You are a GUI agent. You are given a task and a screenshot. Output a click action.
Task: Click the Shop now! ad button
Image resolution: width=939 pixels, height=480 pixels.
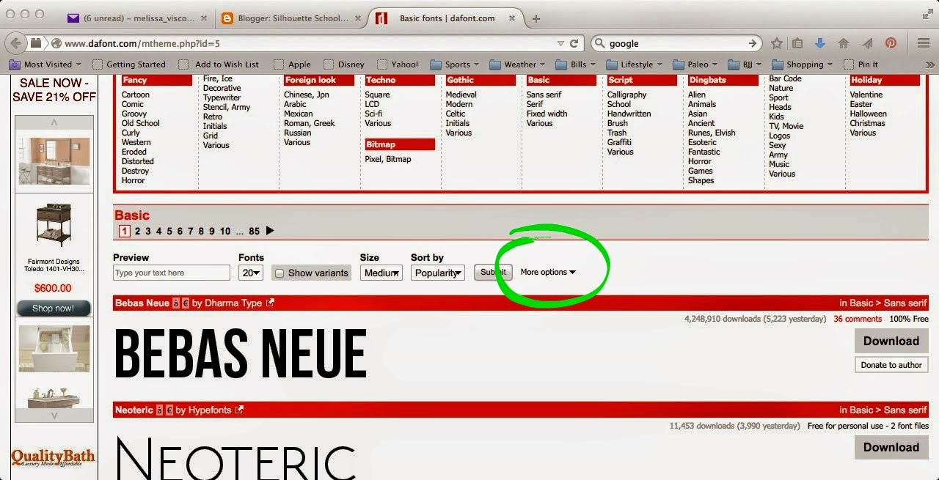click(x=54, y=309)
